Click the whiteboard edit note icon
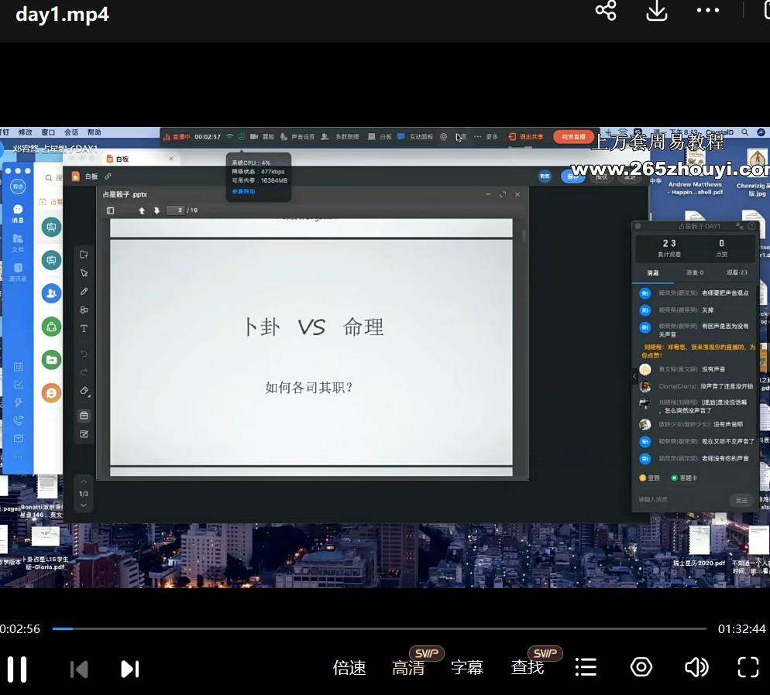The image size is (770, 695). tap(84, 434)
